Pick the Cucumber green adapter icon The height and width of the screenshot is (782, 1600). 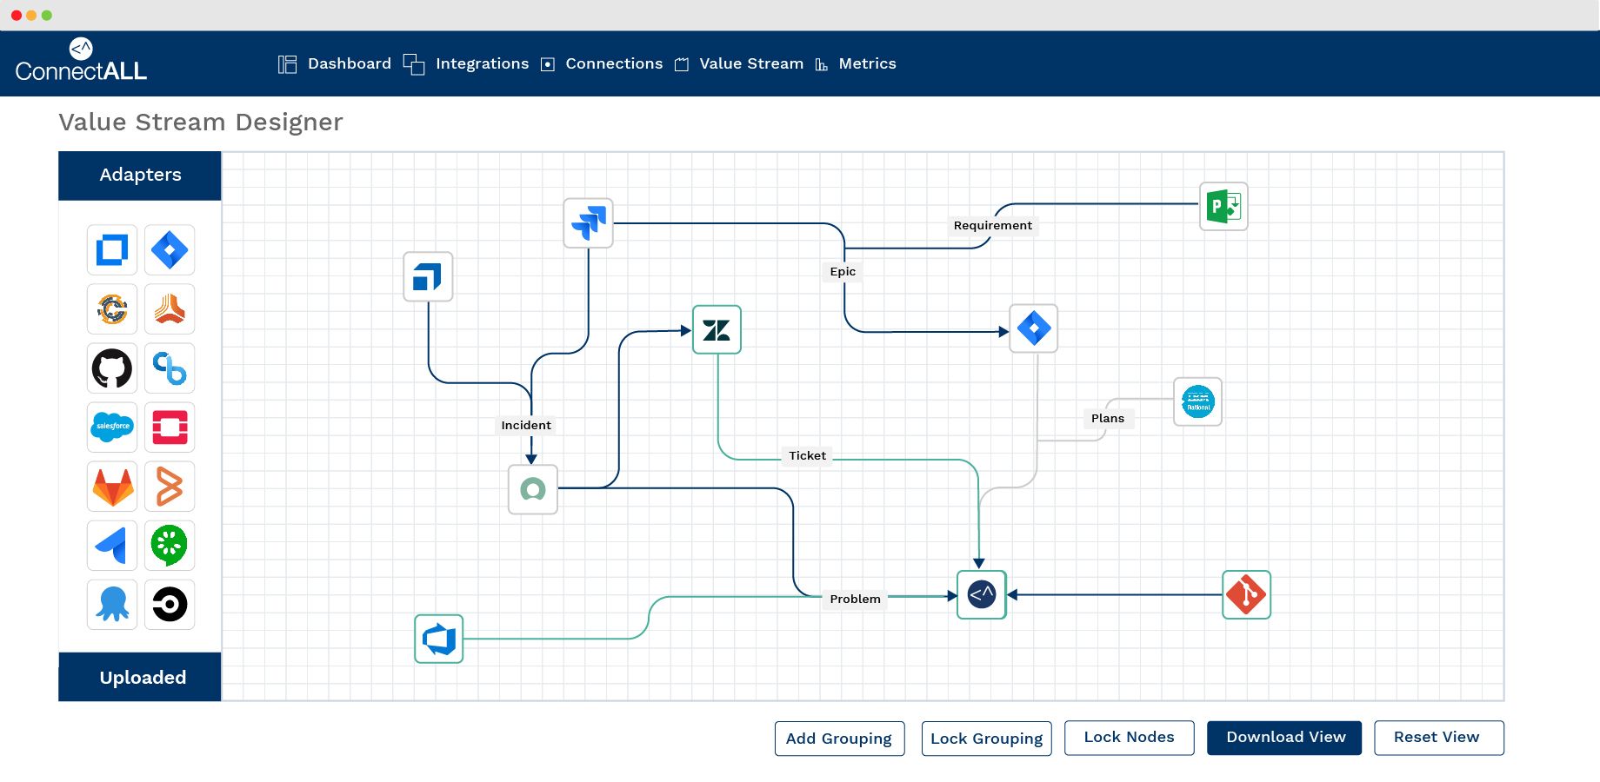click(170, 546)
